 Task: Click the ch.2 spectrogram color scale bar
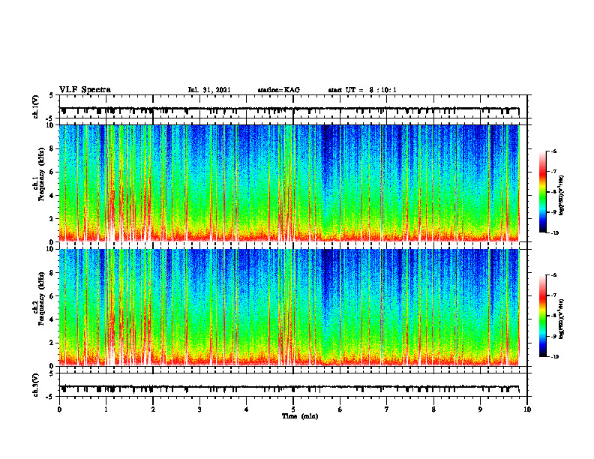click(x=543, y=316)
